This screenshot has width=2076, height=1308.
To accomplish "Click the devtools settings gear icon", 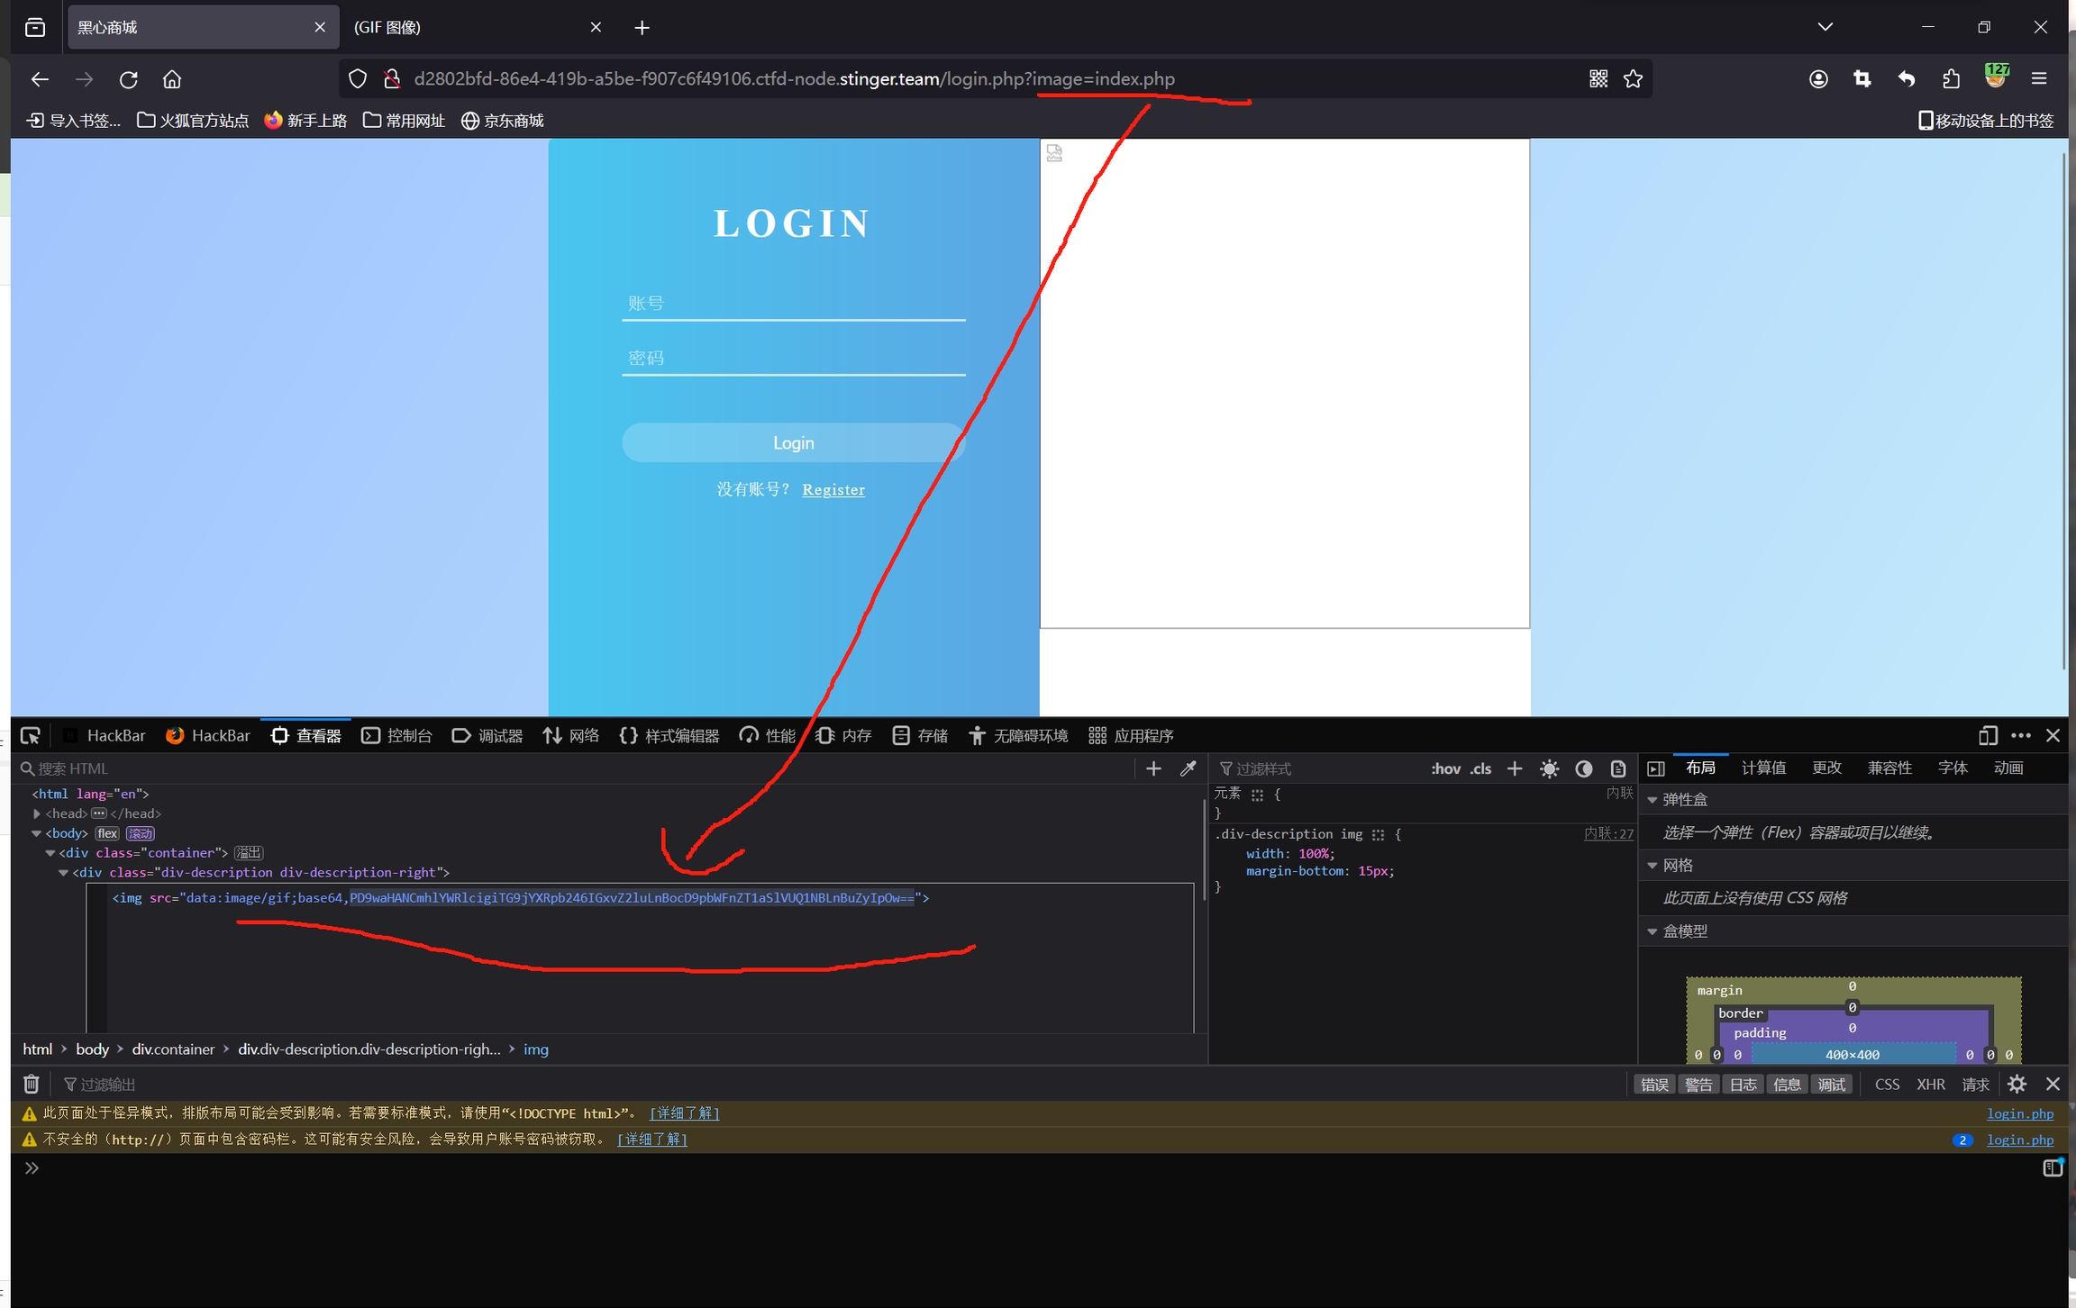I will 2017,1084.
